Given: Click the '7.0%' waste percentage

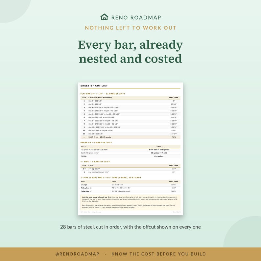Looking at the screenshot, I should [x=174, y=137].
